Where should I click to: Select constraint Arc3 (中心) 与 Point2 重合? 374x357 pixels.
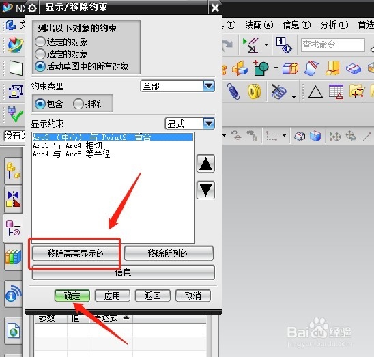pyautogui.click(x=113, y=137)
